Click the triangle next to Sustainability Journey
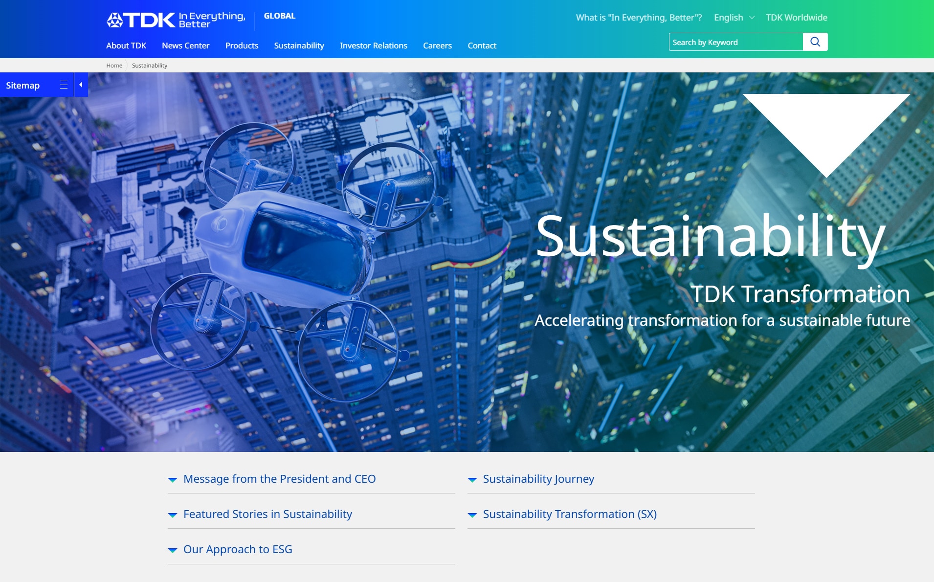Viewport: 934px width, 582px height. [472, 480]
